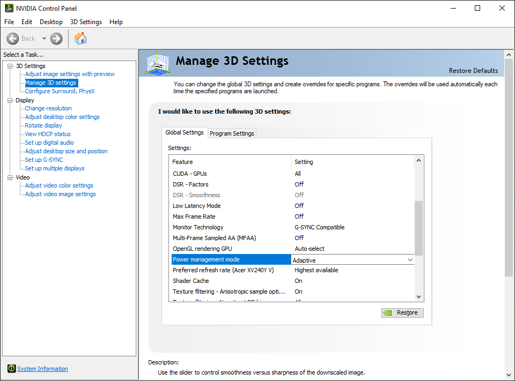This screenshot has height=381, width=515.
Task: Collapse the Display tree node
Action: pos(10,100)
